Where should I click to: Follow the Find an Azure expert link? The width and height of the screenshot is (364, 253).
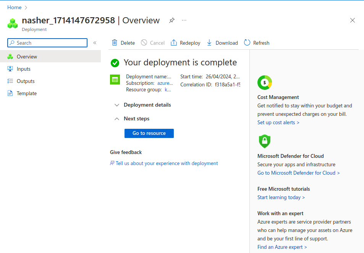282,247
